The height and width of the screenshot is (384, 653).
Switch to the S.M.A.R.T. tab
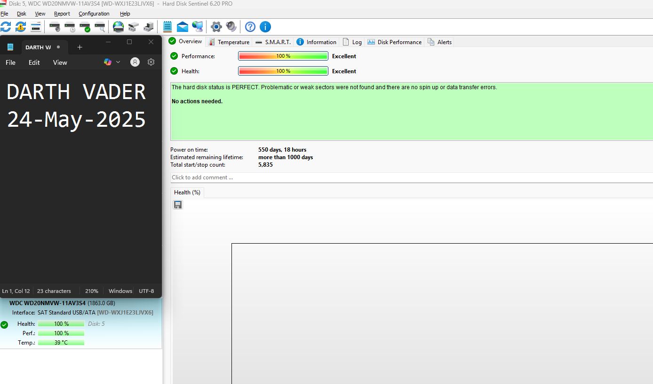(273, 42)
